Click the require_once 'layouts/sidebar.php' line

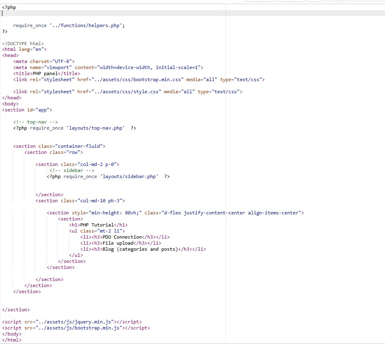point(108,176)
